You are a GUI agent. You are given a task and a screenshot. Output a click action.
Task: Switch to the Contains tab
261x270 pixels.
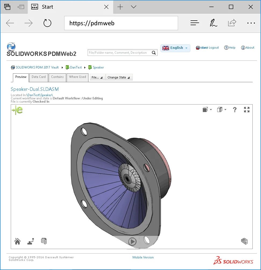tap(57, 77)
